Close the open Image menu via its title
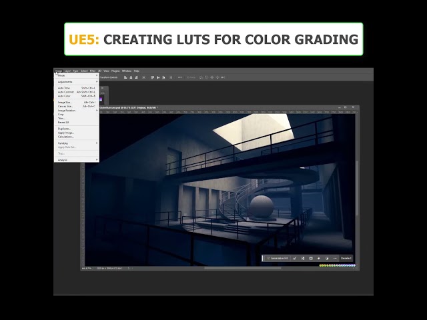Image resolution: width=427 pixels, height=320 pixels. (x=59, y=71)
